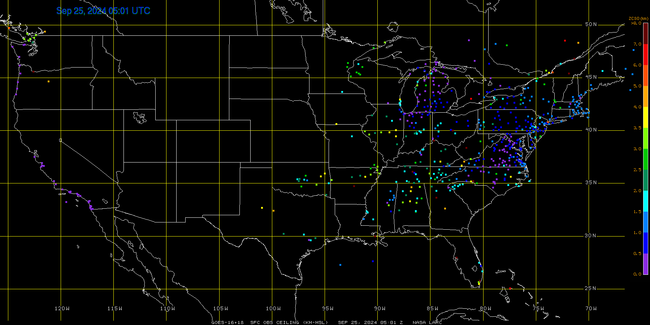The width and height of the screenshot is (650, 325).
Task: Pick the bright red colorbar segment
Action: 646,55
